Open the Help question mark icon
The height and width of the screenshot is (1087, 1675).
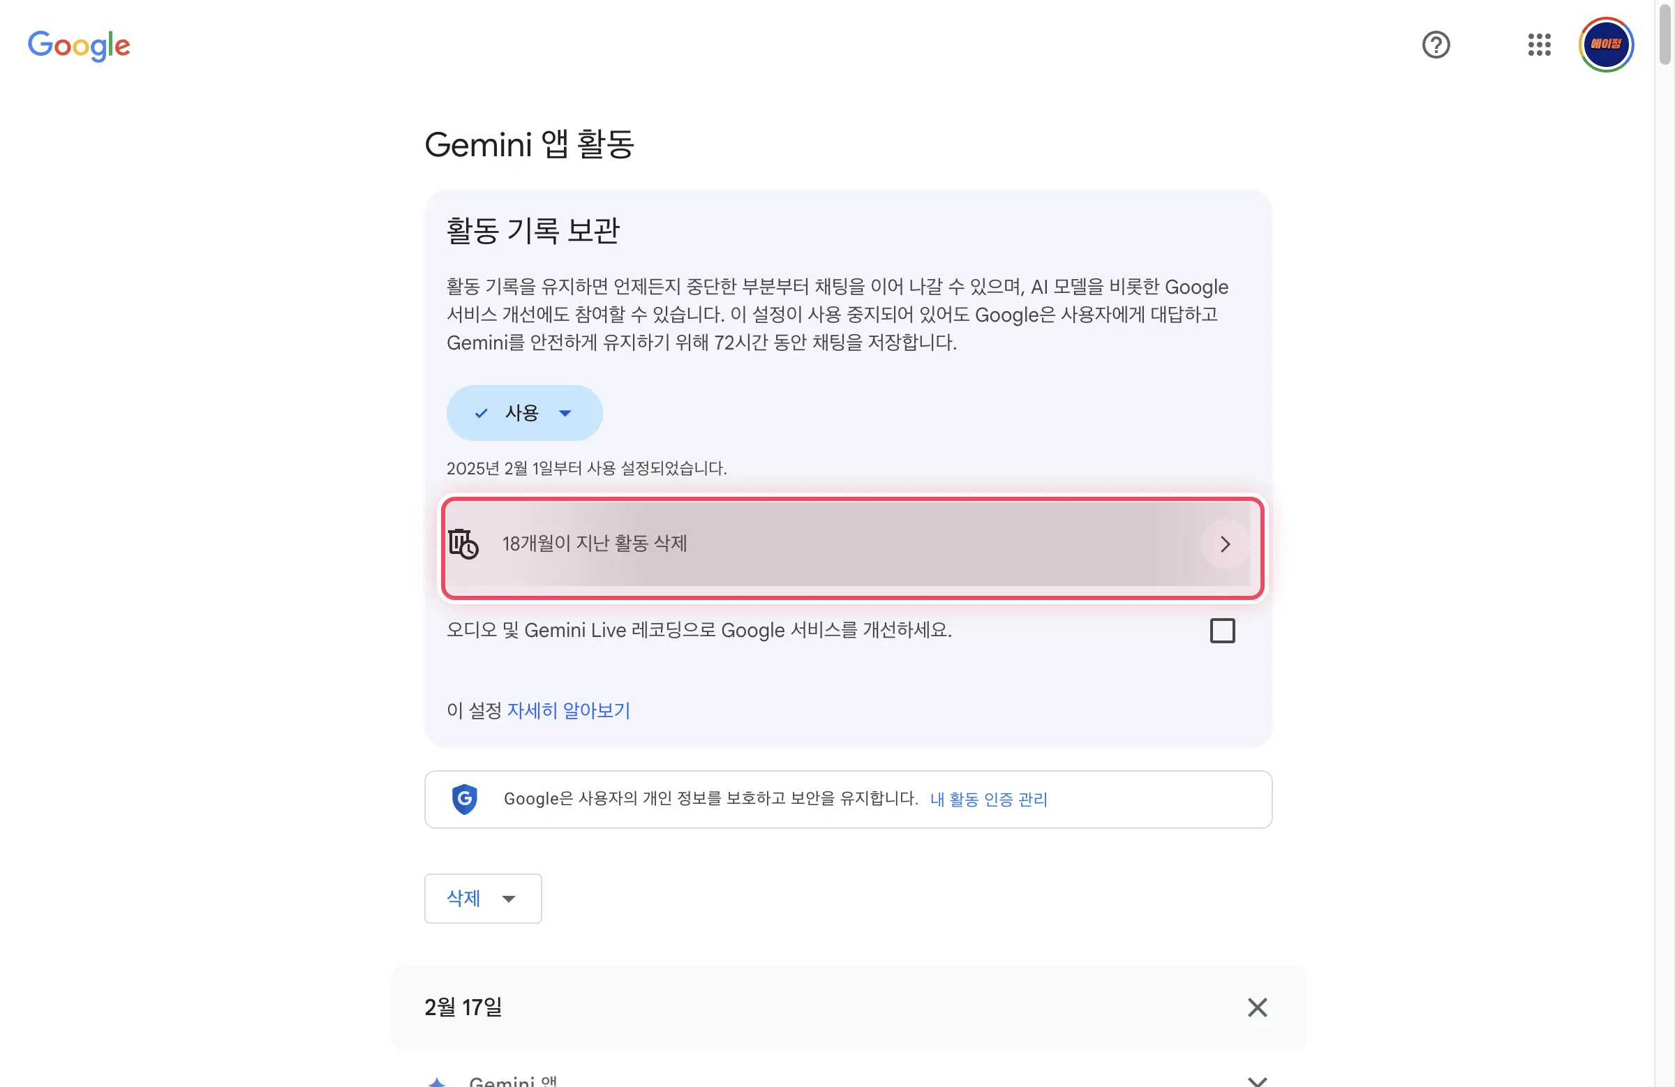click(x=1435, y=45)
